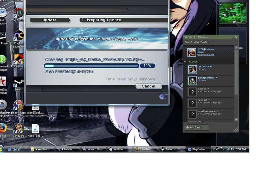Viewport: 256px width, 192px height.
Task: Open the NooBTooB MP3 file beside Vanguard
Action: (35, 129)
